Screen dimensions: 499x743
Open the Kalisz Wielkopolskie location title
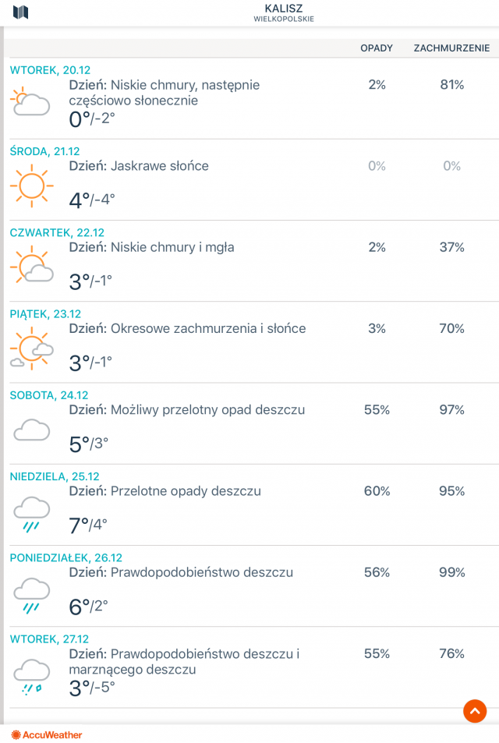(283, 12)
